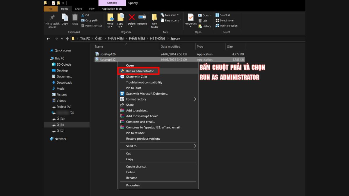
Task: Choose Add to archive in the context menu
Action: coord(158,111)
